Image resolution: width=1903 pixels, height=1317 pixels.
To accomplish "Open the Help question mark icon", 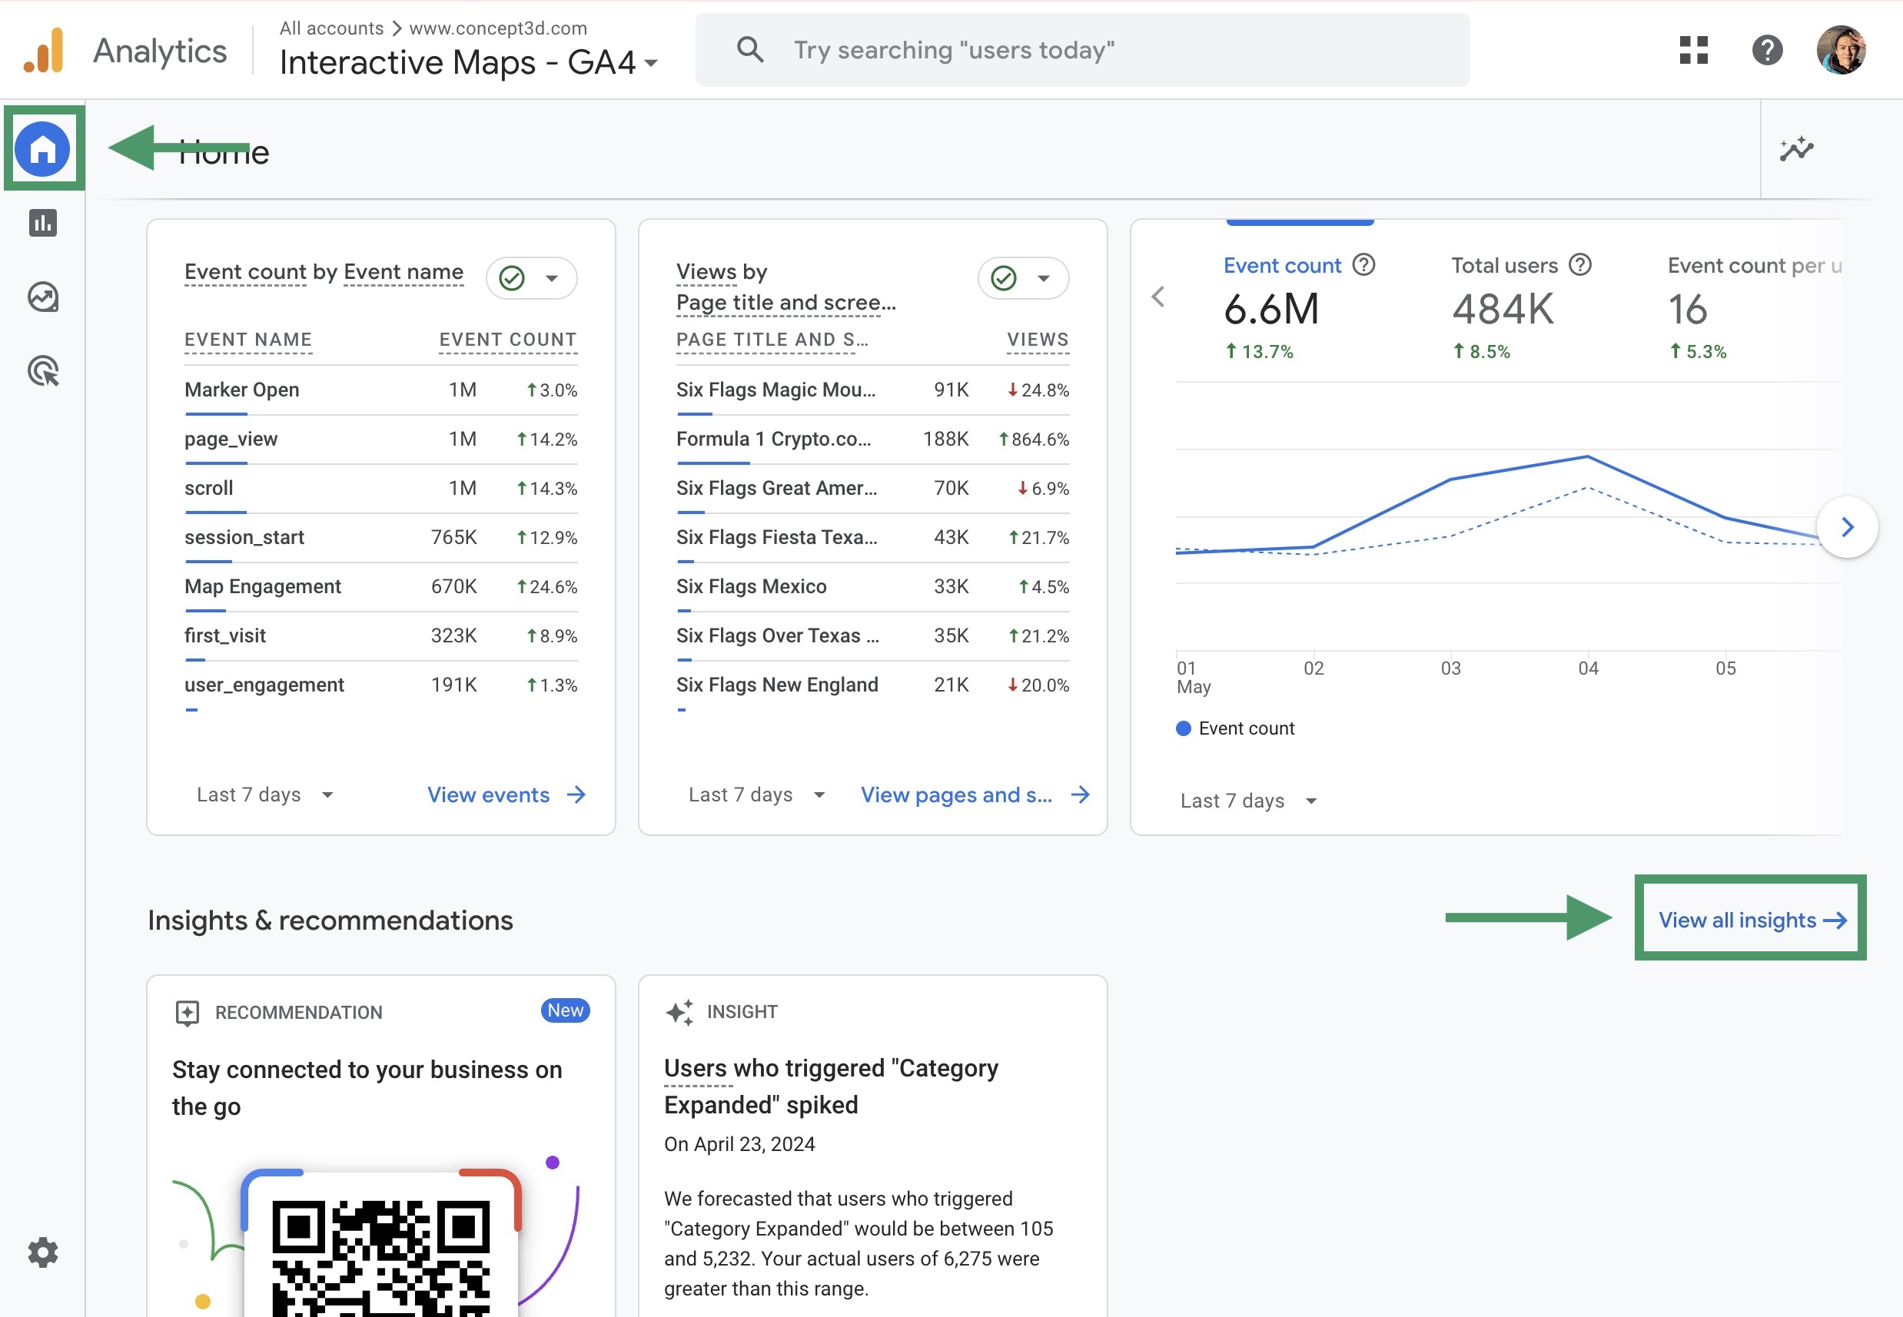I will (1766, 51).
